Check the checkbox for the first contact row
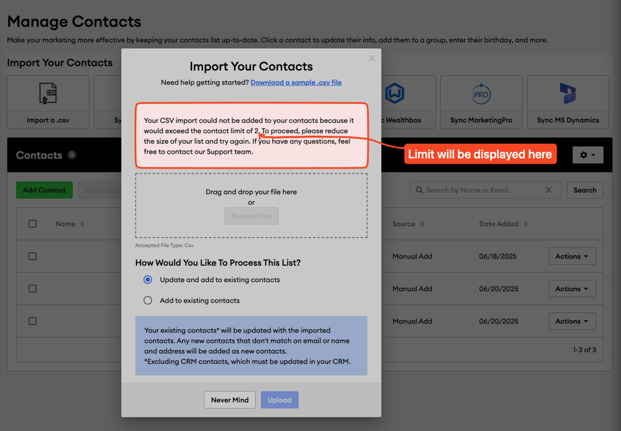 [x=32, y=256]
